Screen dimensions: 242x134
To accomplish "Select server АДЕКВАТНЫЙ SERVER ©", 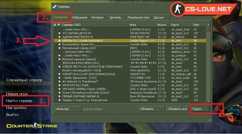I will (x=130, y=37).
